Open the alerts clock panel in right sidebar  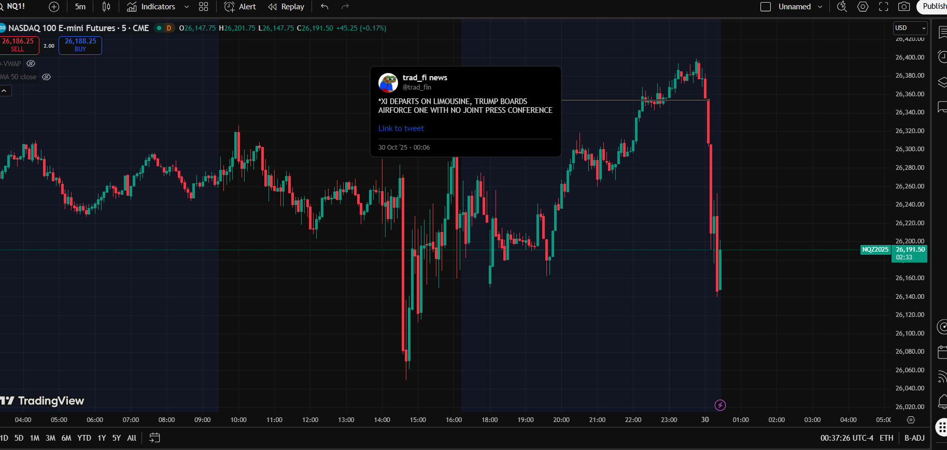[x=942, y=57]
